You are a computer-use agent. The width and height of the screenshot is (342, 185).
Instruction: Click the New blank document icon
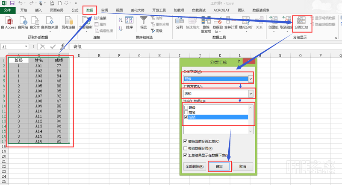coord(60,3)
